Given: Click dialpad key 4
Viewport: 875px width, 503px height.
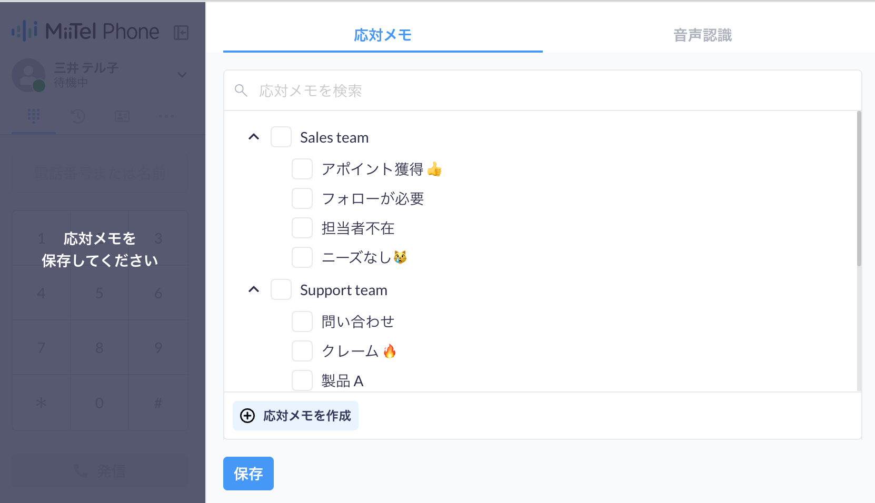Looking at the screenshot, I should point(41,293).
